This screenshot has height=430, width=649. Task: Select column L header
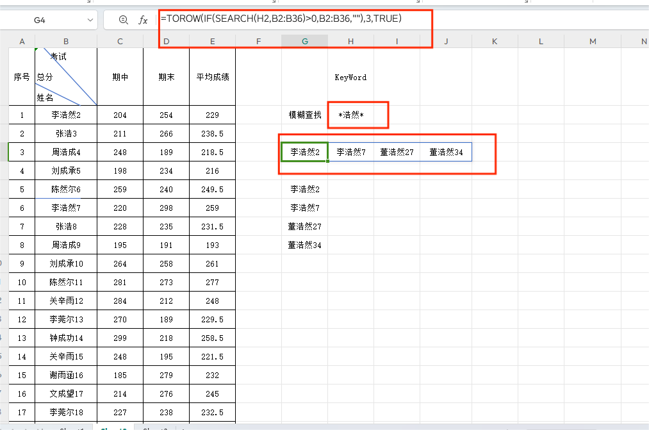[541, 42]
